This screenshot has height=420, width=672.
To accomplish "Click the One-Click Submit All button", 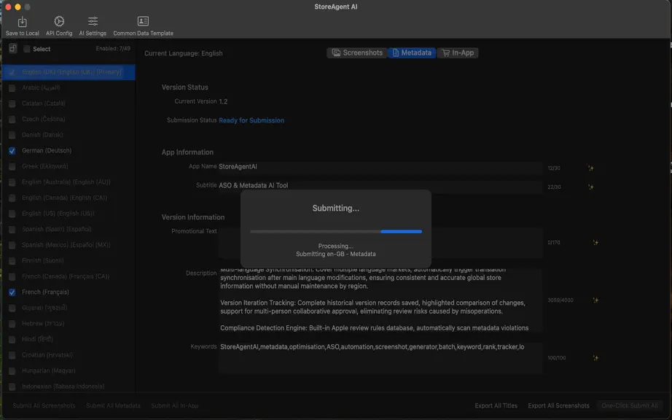I will [629, 405].
